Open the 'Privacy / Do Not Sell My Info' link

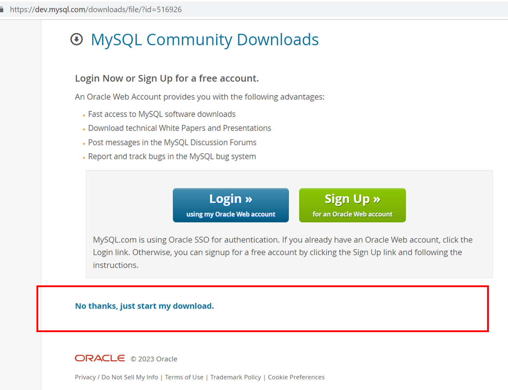[x=116, y=377]
